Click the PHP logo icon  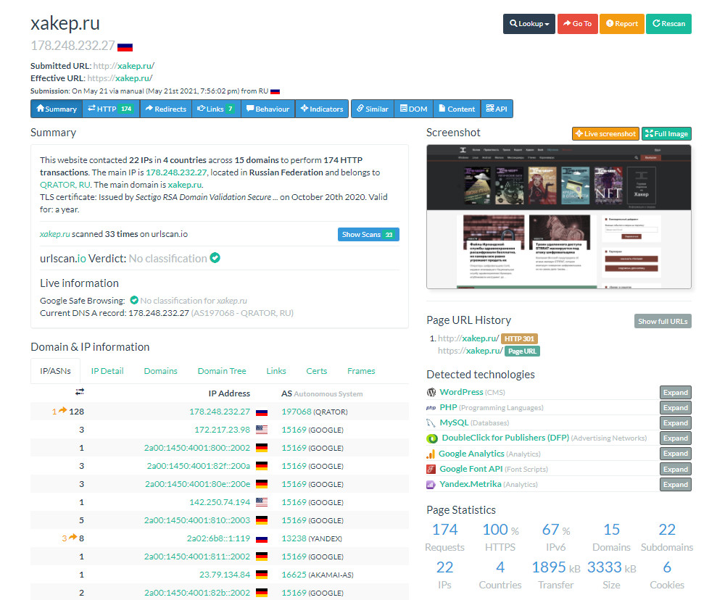coord(431,408)
